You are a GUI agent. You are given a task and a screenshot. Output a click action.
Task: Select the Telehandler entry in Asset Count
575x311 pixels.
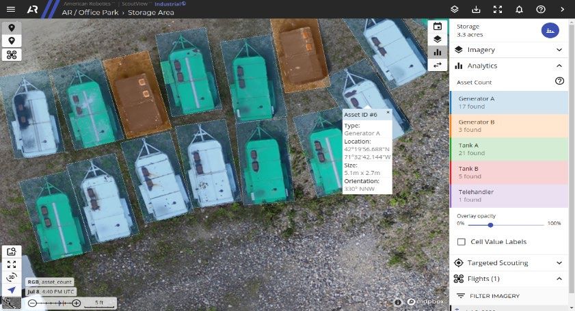[x=508, y=195]
